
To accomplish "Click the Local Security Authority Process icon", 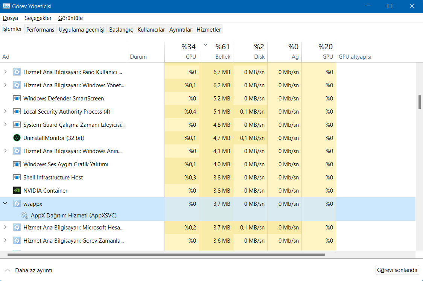I will pos(17,112).
